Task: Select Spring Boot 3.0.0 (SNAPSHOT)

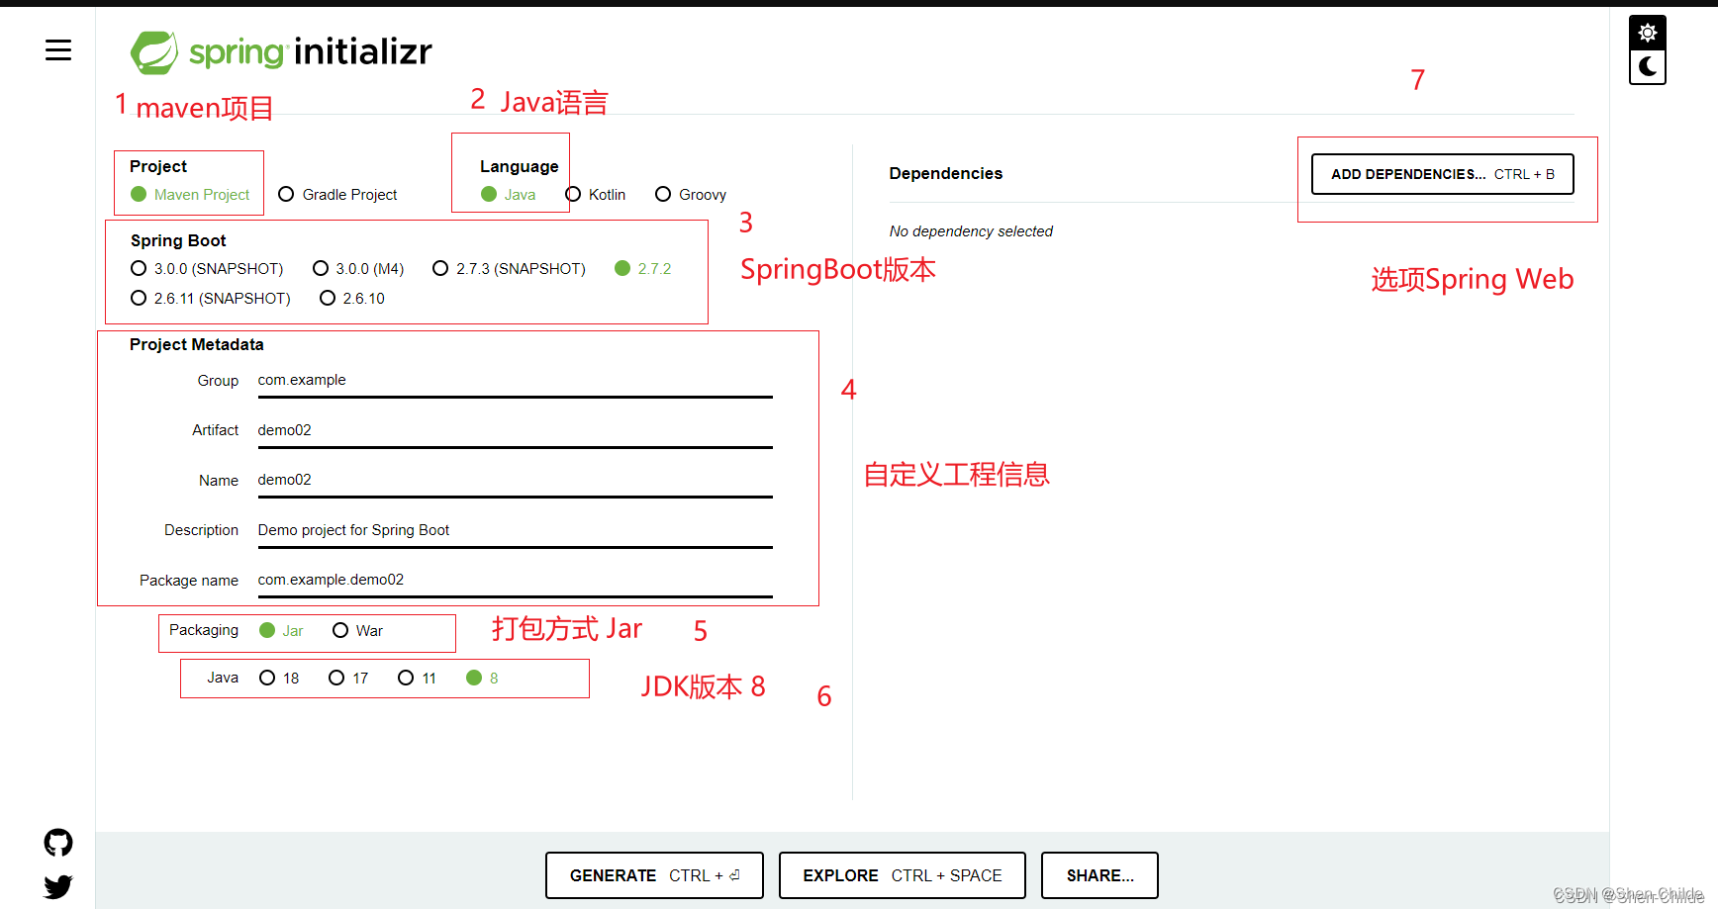Action: pos(138,268)
